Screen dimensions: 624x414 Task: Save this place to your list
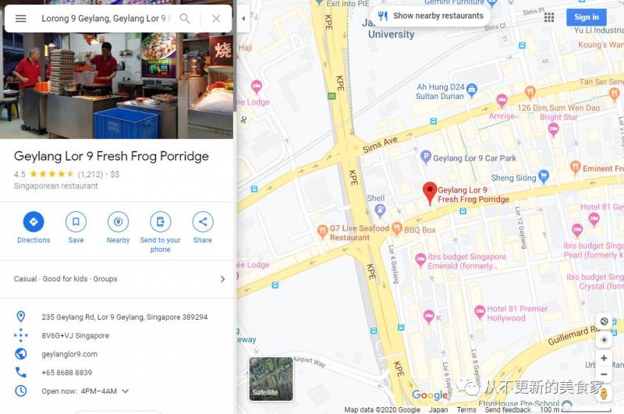point(76,228)
